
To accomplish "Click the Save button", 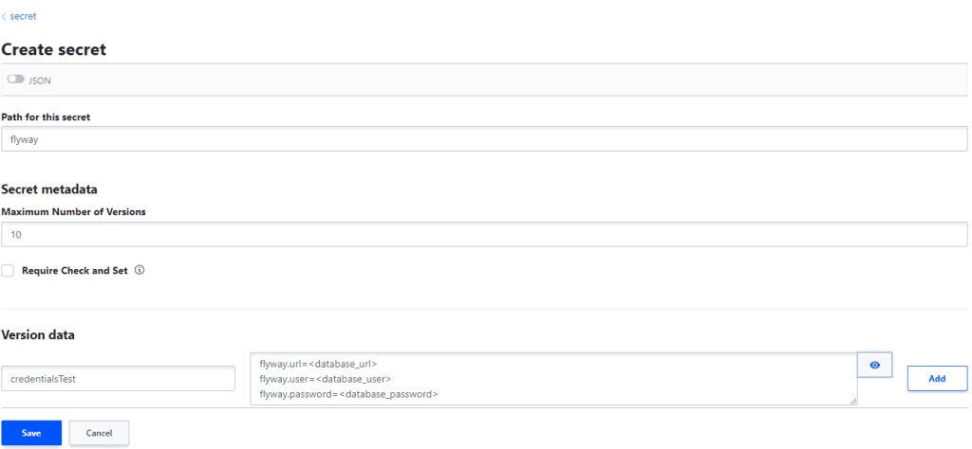I will coord(31,433).
